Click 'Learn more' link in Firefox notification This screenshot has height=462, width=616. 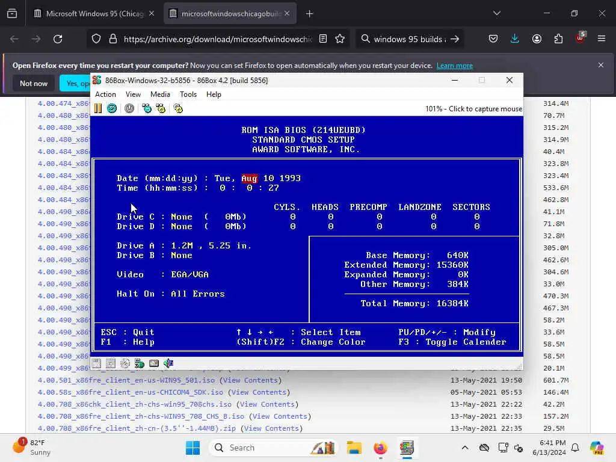(455, 66)
